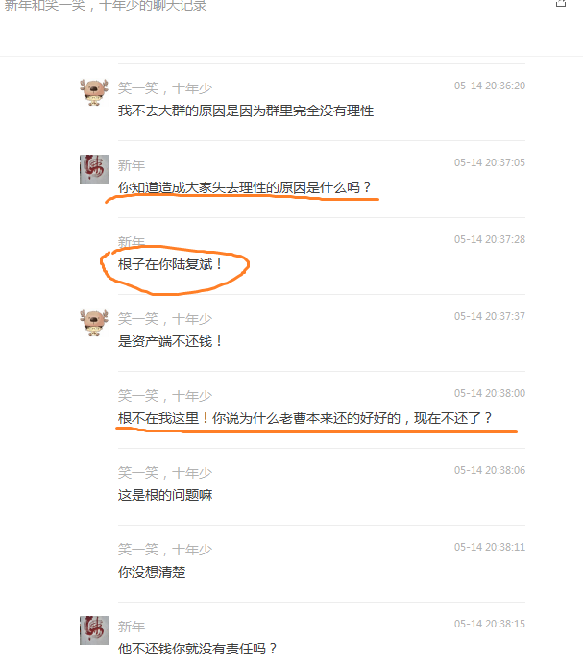Click the bear avatar beside the 20:37:37 message
The width and height of the screenshot is (583, 664).
point(94,323)
